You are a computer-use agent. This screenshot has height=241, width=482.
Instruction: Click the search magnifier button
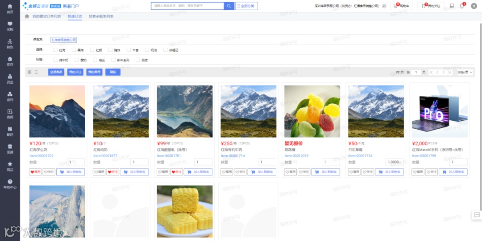point(229,6)
